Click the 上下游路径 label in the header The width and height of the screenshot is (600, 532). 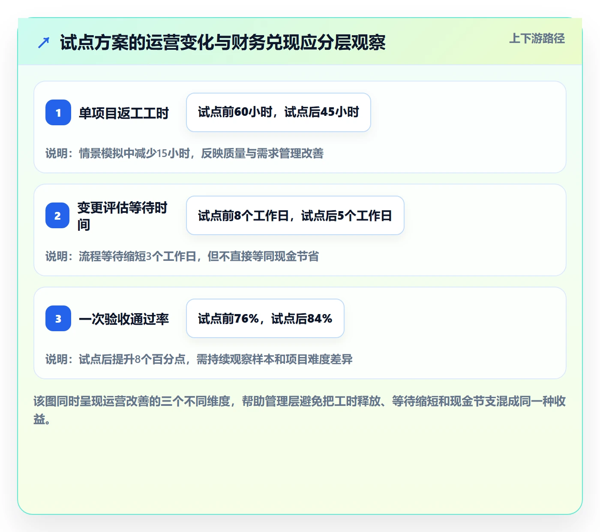[537, 39]
